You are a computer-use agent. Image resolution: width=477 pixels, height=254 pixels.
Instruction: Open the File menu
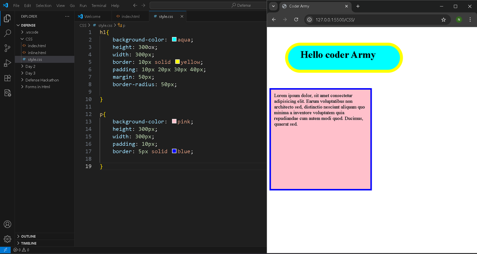(x=16, y=6)
